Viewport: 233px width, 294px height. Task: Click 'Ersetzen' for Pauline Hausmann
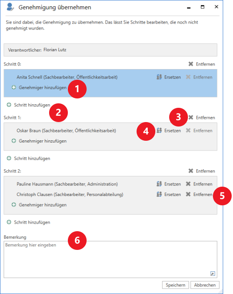pos(172,184)
